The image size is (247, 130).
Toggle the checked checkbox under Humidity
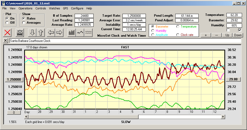(x=240, y=30)
